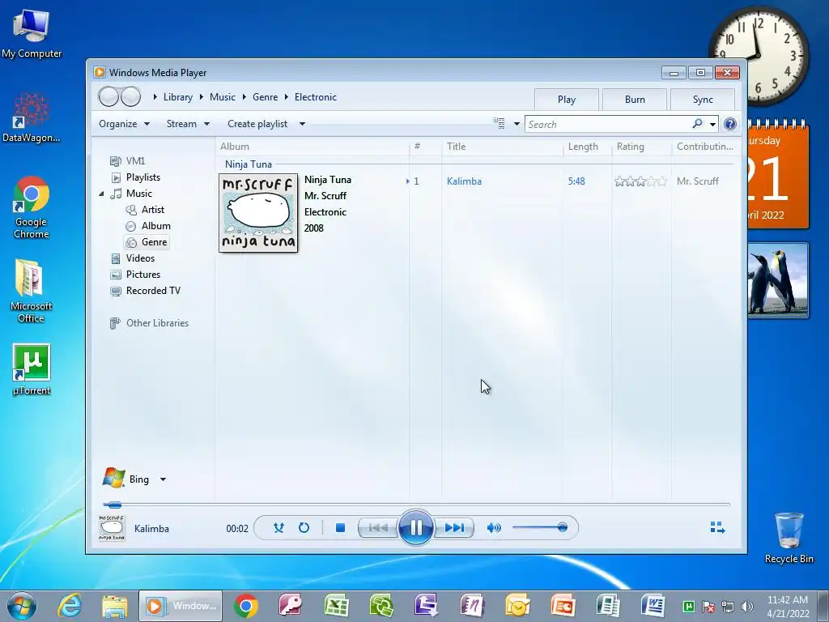Open Windows Media Player help
829x622 pixels.
coord(730,124)
